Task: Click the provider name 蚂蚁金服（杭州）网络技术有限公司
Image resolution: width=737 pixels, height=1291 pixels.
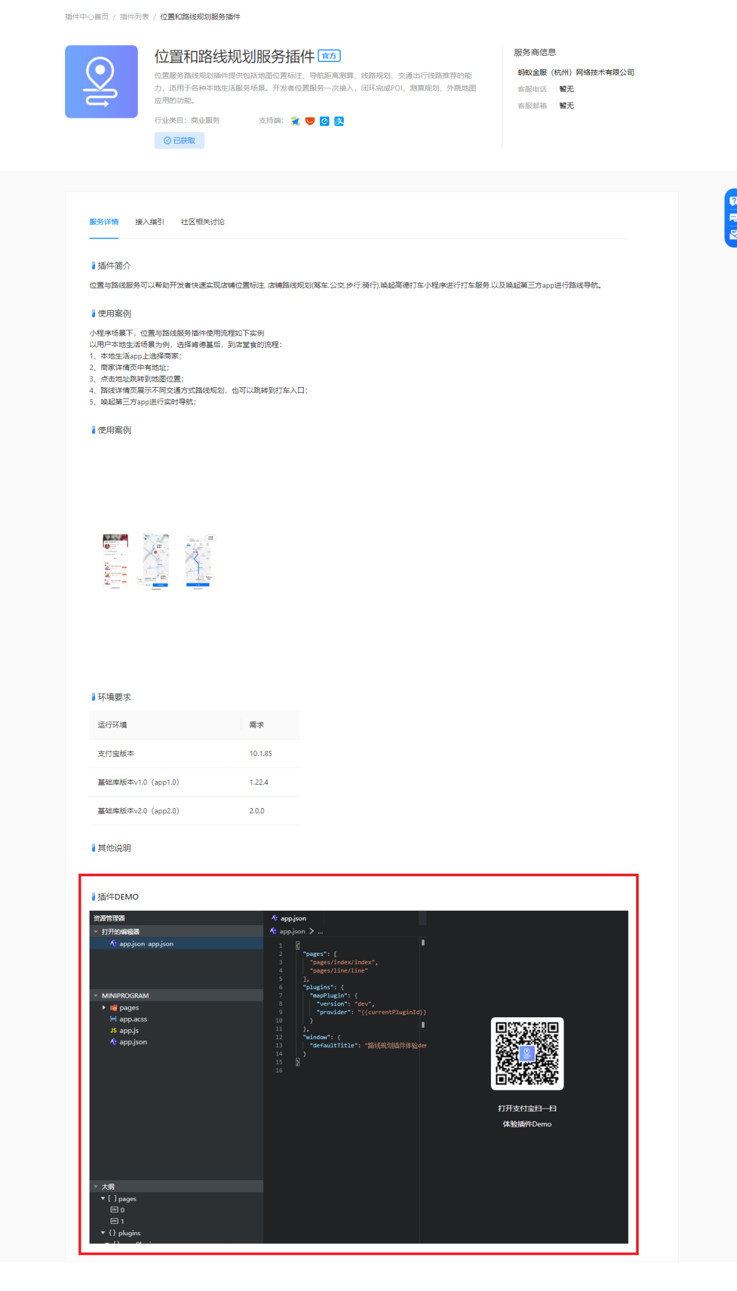Action: pyautogui.click(x=576, y=73)
